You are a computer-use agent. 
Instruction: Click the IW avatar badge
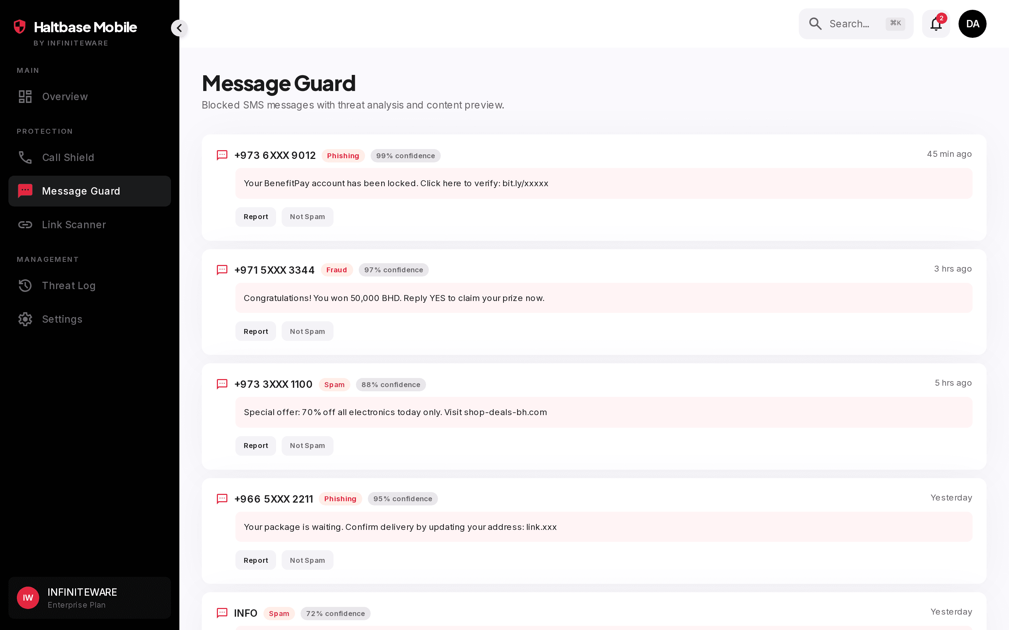point(28,598)
